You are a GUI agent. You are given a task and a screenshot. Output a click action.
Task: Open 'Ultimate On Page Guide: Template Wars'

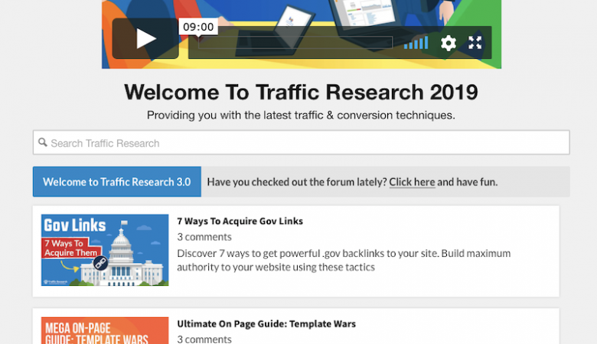pos(266,324)
